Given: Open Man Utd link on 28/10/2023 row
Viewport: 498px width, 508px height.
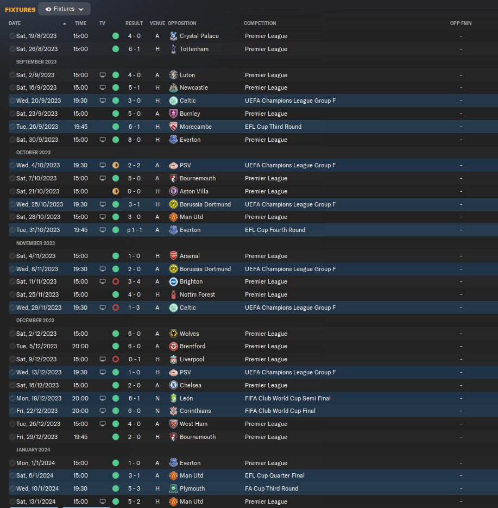Looking at the screenshot, I should pyautogui.click(x=191, y=217).
